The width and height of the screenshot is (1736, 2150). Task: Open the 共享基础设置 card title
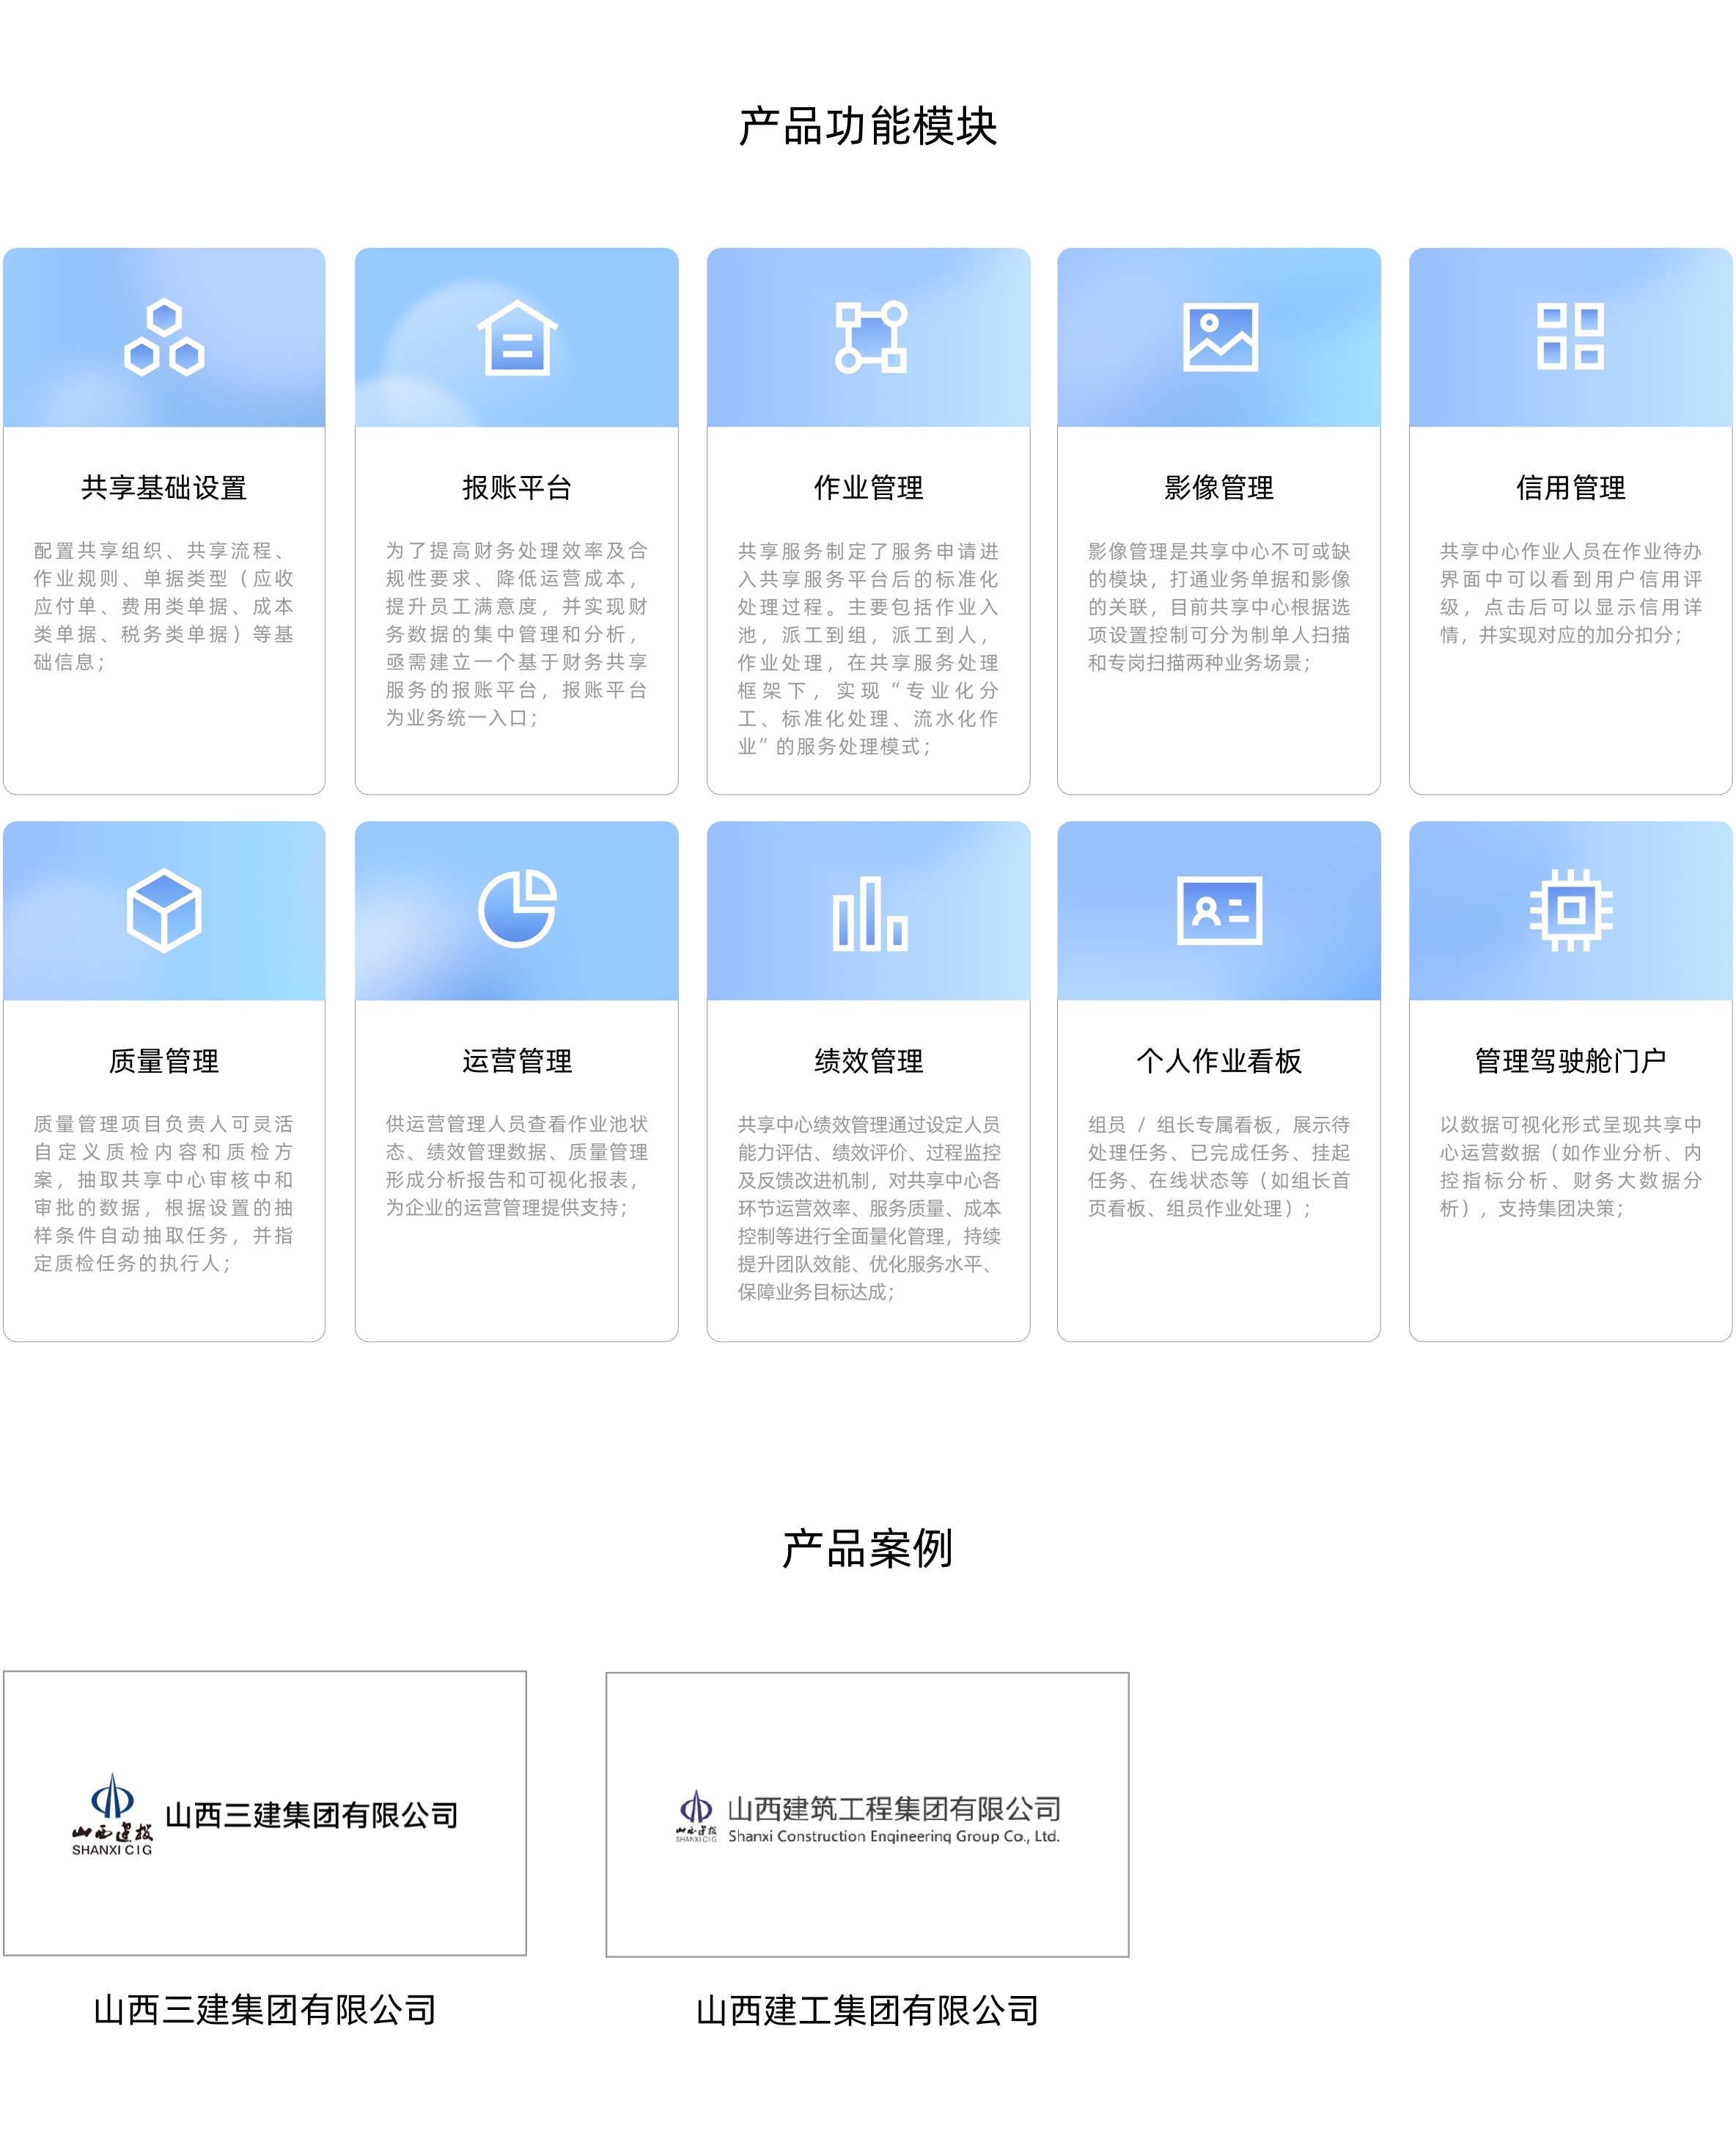pyautogui.click(x=164, y=488)
